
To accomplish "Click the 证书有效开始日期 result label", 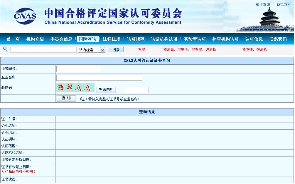I will [16, 159].
